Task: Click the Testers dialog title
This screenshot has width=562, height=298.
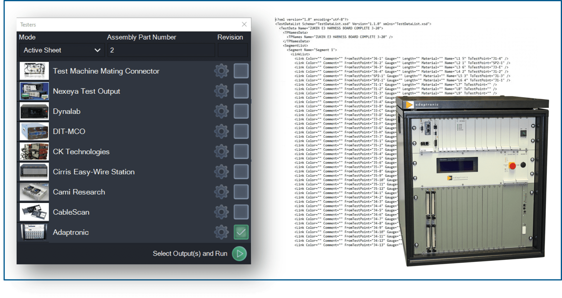Action: 28,25
